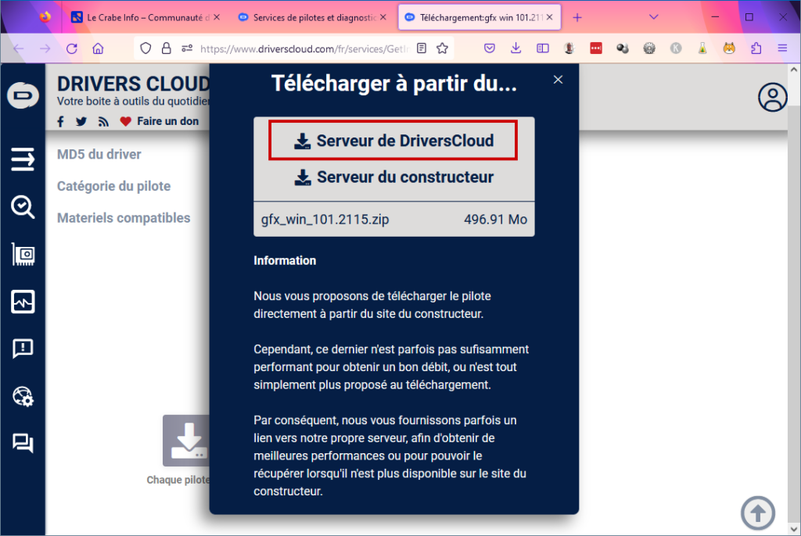Open the DriversCloud Facebook page icon
801x536 pixels.
point(61,121)
